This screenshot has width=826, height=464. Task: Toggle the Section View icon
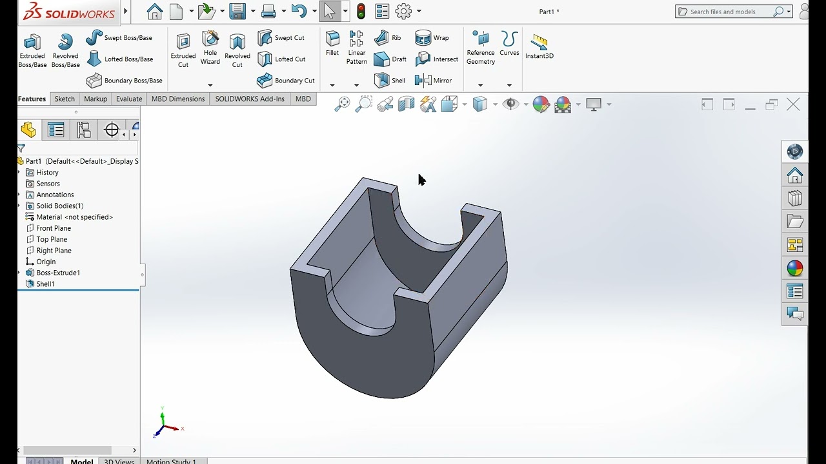[x=407, y=104]
